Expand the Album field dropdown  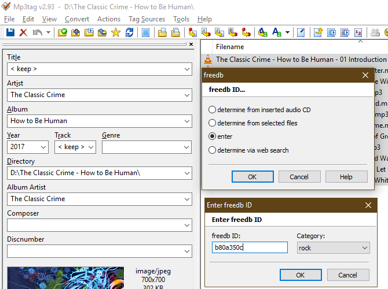point(187,121)
